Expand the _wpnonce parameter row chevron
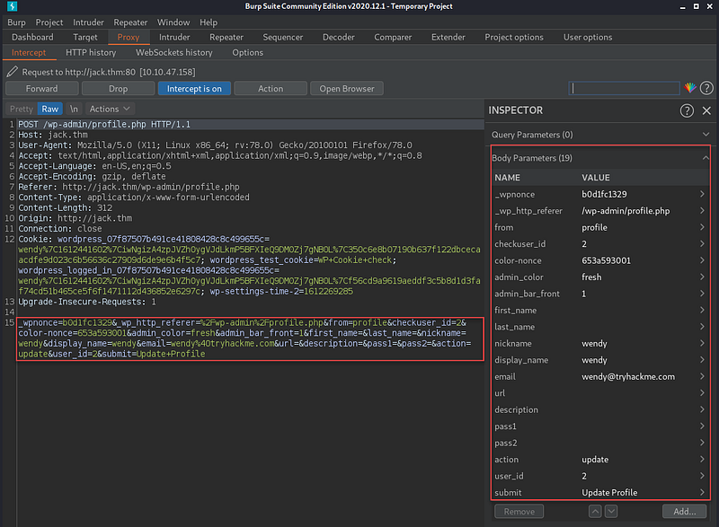This screenshot has height=527, width=719. pyautogui.click(x=702, y=194)
